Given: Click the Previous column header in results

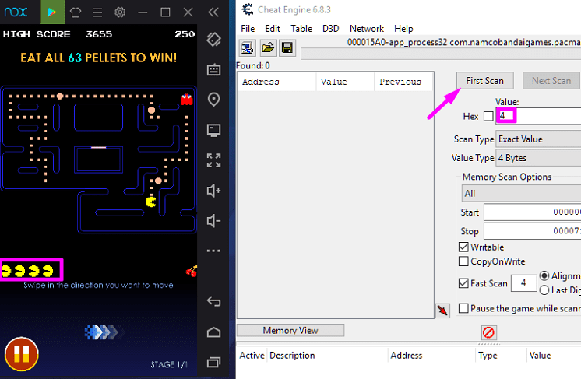Looking at the screenshot, I should pyautogui.click(x=404, y=82).
